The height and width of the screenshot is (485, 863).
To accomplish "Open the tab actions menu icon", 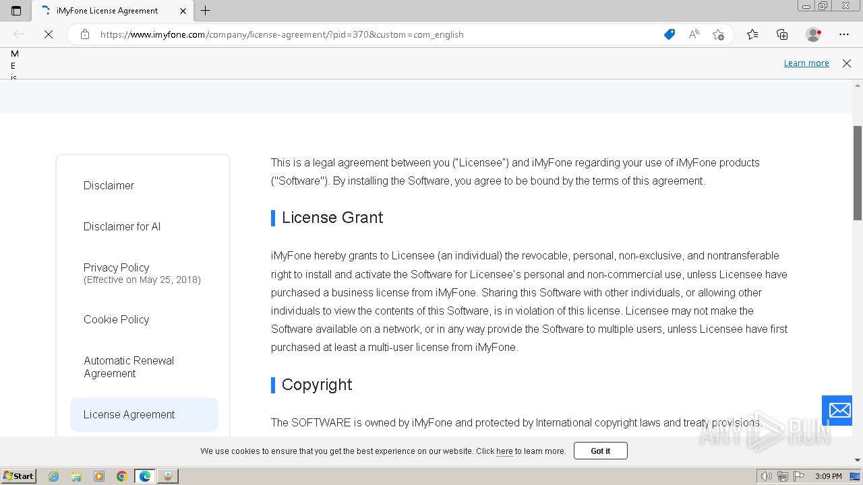I will [x=16, y=11].
